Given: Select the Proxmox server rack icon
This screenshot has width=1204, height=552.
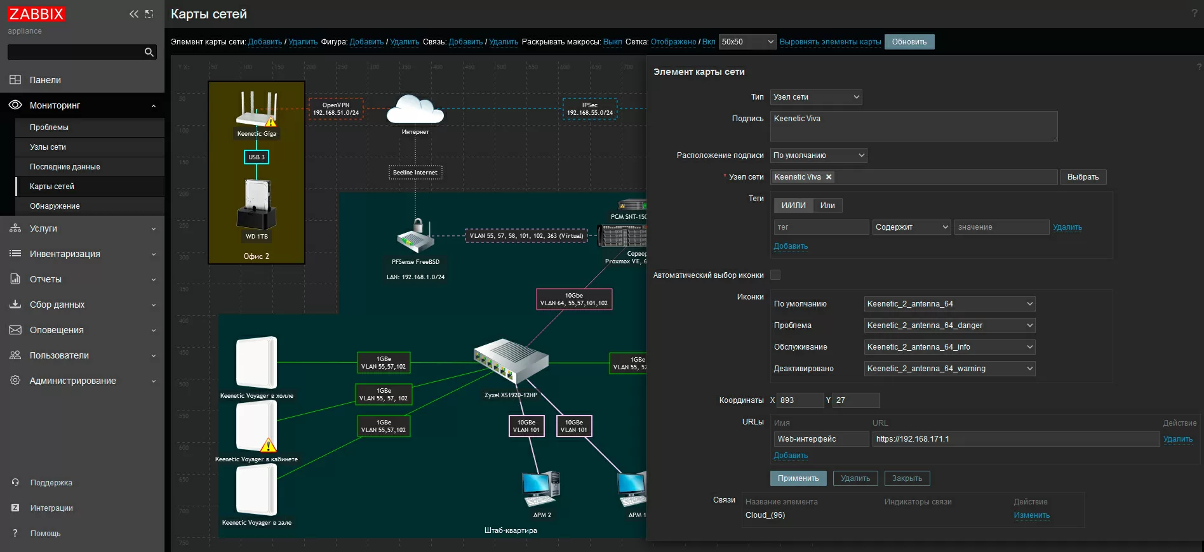Looking at the screenshot, I should pos(622,236).
